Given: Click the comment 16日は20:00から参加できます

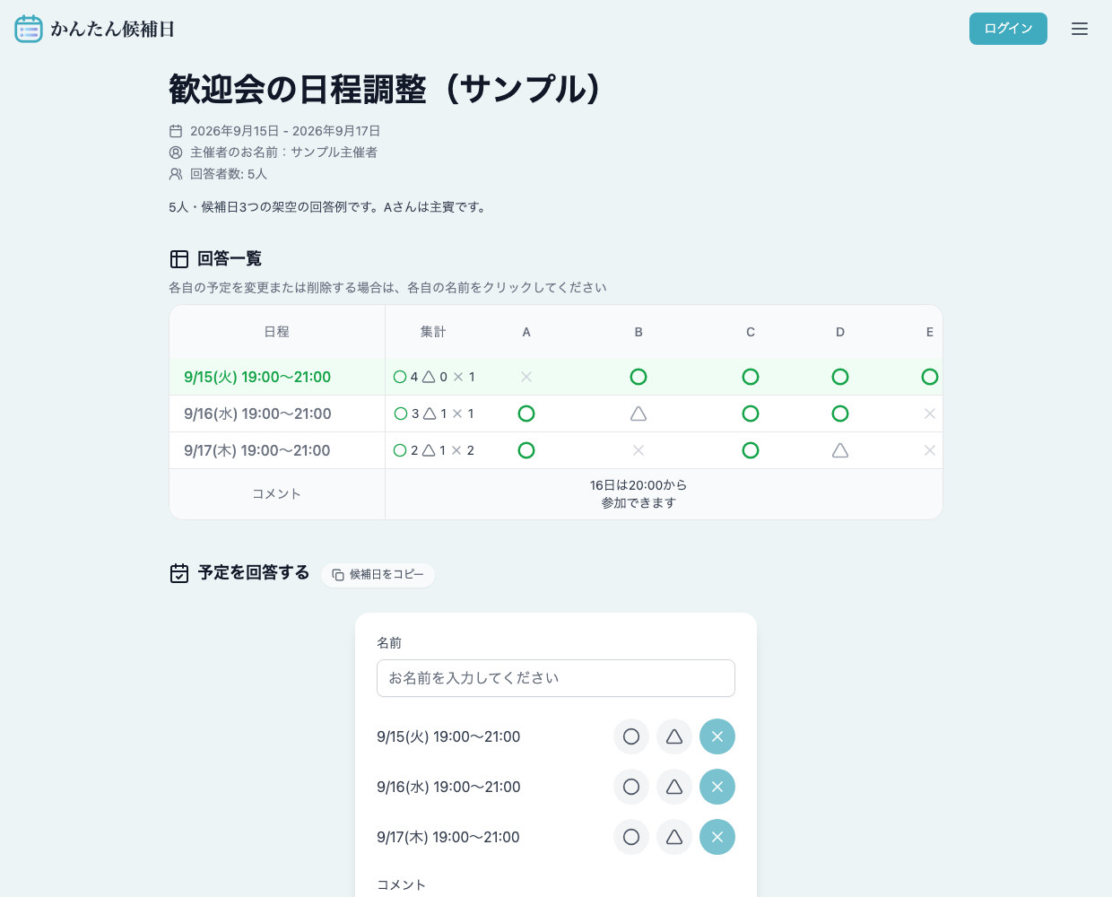Looking at the screenshot, I should pos(639,494).
